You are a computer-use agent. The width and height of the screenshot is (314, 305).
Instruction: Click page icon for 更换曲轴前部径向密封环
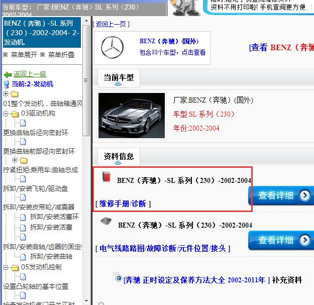coord(23,142)
